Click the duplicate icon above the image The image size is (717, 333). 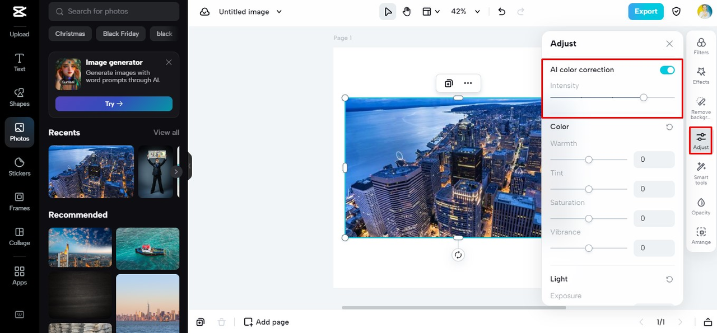449,83
